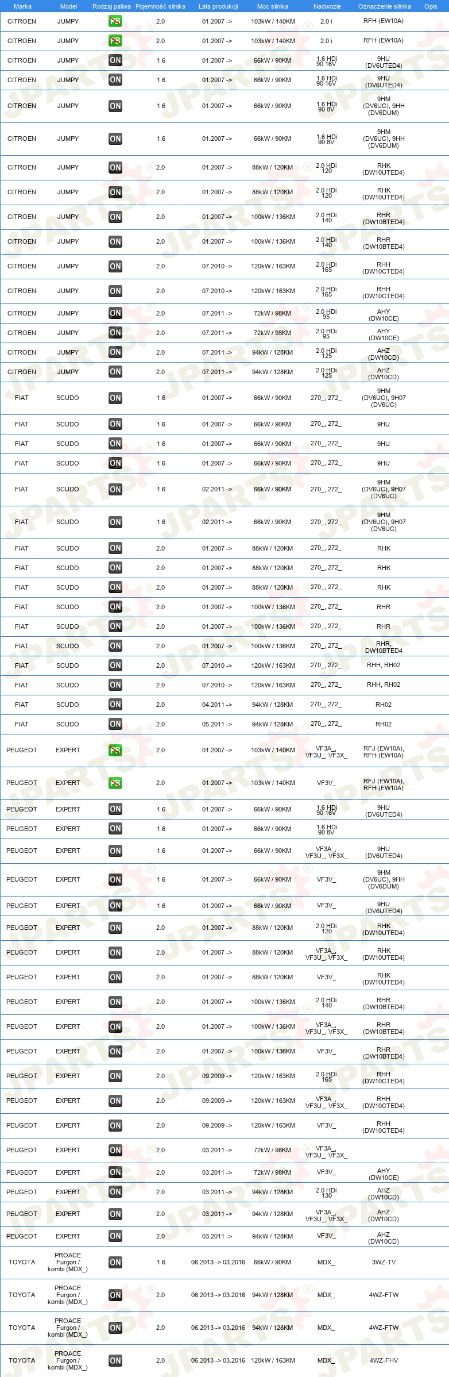Click ON icon in Peugeot Expert 1.6 HDi 90 8V row
449x1377 pixels.
115,829
